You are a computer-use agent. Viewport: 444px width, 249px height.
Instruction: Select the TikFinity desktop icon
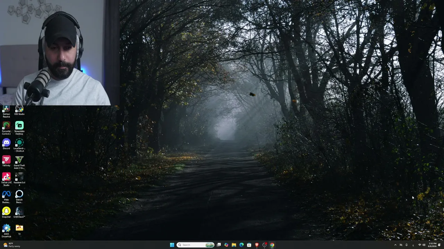click(x=6, y=162)
